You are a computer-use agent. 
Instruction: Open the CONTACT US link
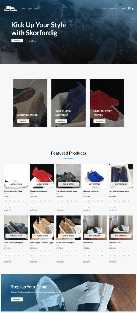coord(113,9)
